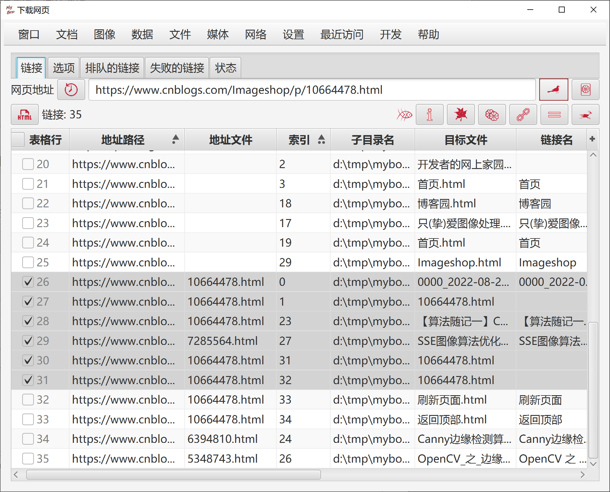Click the 博客园.html target file cell
This screenshot has width=610, height=492.
[465, 203]
